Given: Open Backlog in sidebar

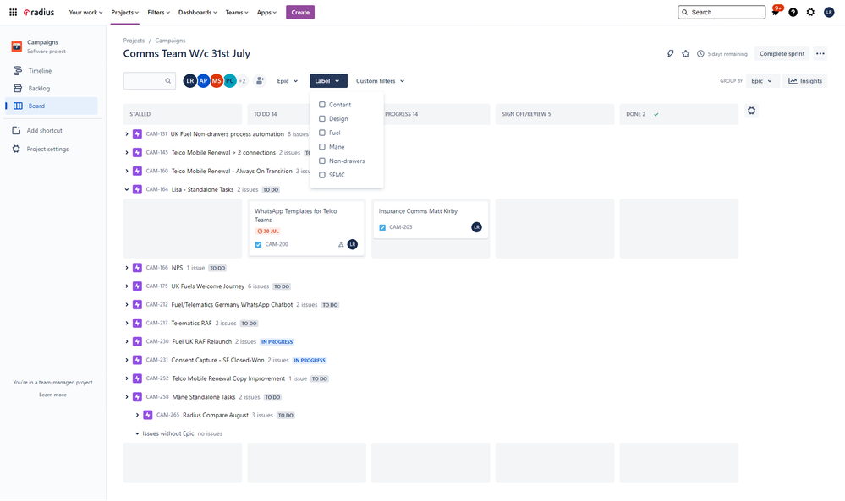Looking at the screenshot, I should pyautogui.click(x=52, y=88).
